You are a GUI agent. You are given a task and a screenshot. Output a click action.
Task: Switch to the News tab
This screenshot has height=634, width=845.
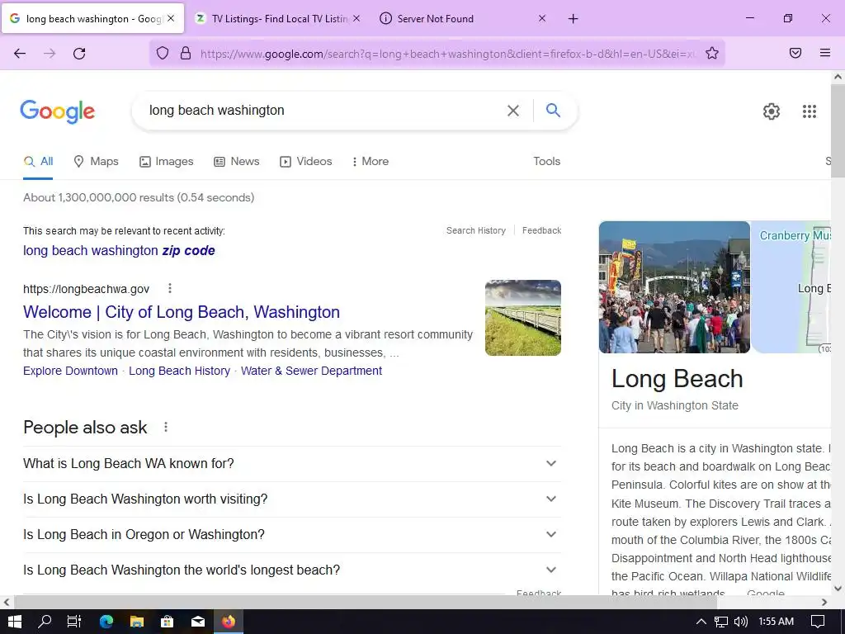click(237, 161)
